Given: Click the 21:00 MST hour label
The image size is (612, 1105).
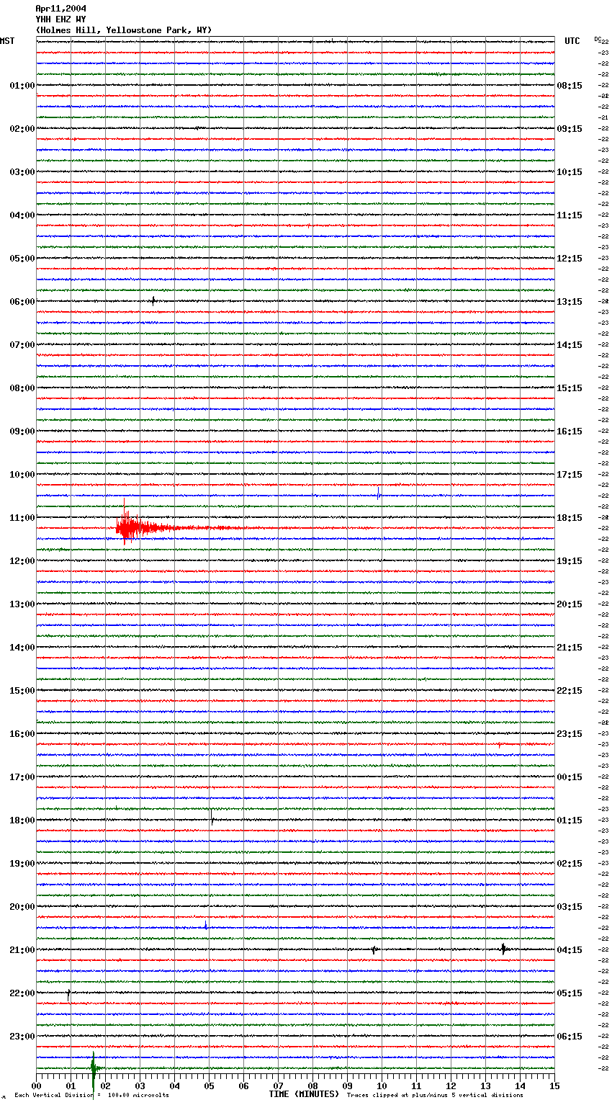Looking at the screenshot, I should point(22,950).
